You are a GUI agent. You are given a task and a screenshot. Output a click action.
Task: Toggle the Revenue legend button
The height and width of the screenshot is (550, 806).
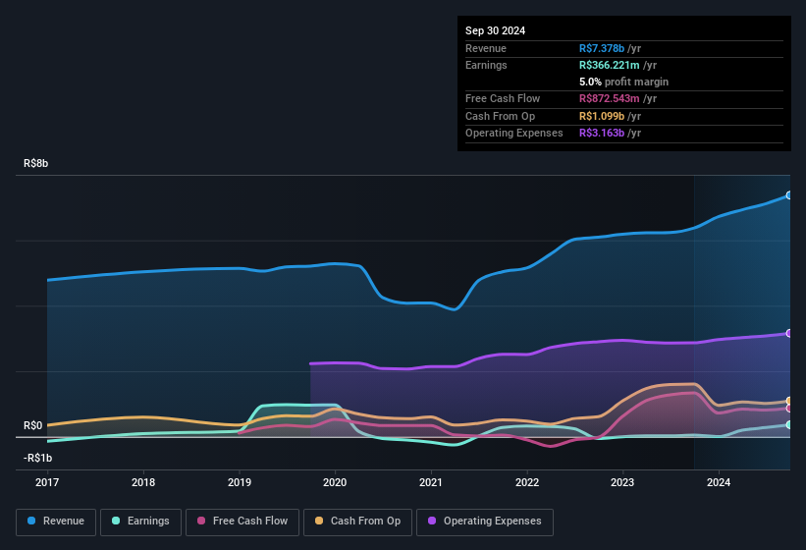[56, 522]
